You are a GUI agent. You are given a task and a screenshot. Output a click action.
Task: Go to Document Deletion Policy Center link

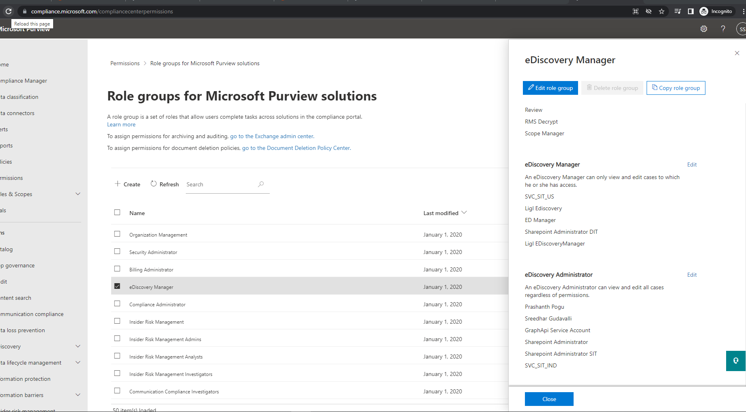(x=296, y=148)
